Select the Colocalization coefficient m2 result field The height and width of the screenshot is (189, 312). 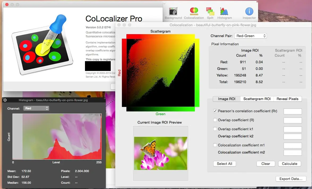[x=293, y=153]
